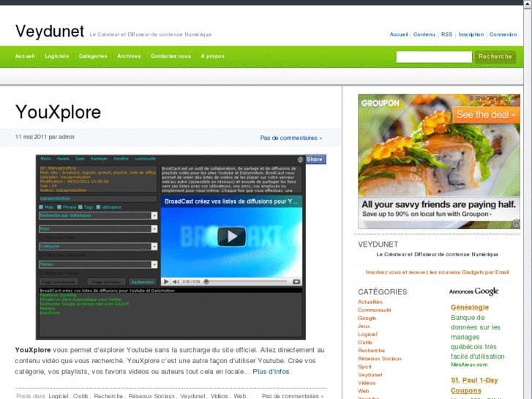Click the fullscreen icon in the video bar
The image size is (532, 399).
[x=296, y=282]
